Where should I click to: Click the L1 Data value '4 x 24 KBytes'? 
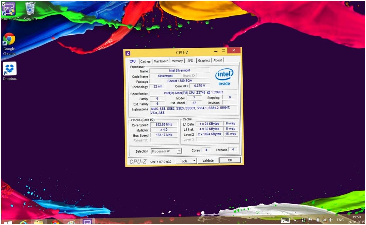(x=209, y=124)
